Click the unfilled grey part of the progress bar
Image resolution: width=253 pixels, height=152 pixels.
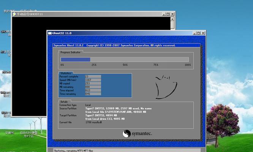point(139,60)
